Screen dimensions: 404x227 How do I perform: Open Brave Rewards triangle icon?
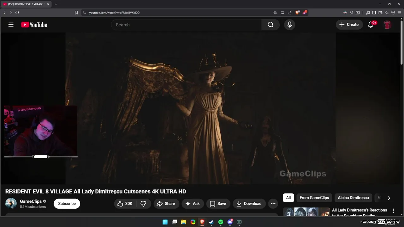tap(305, 13)
